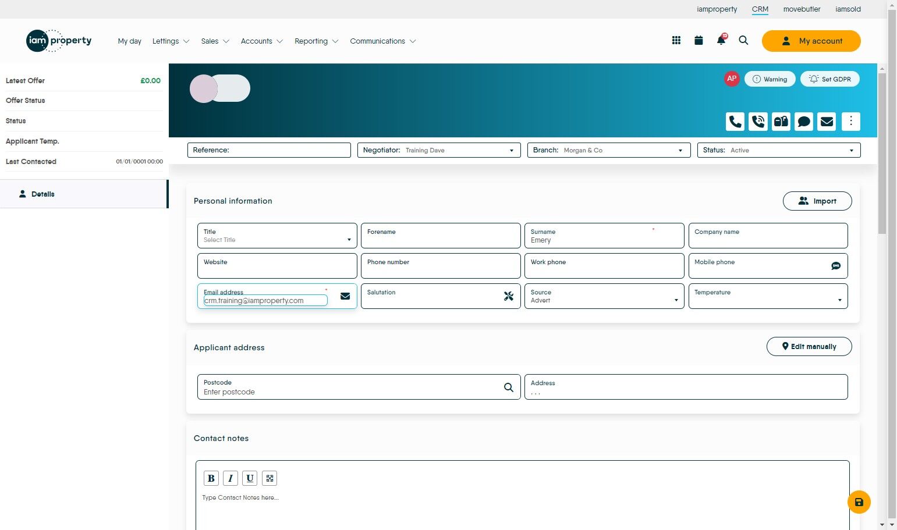Click the search magnifier in the header
Screen dimensions: 897x530
pos(743,41)
